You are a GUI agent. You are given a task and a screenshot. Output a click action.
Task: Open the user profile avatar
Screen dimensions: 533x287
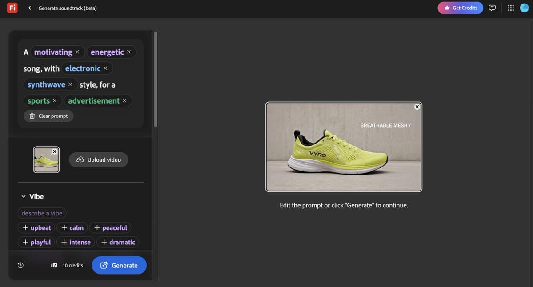(525, 8)
